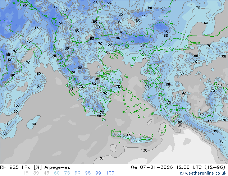The image size is (228, 176).
Task: Click legend value 45 in the color scale
Action: pyautogui.click(x=46, y=173)
